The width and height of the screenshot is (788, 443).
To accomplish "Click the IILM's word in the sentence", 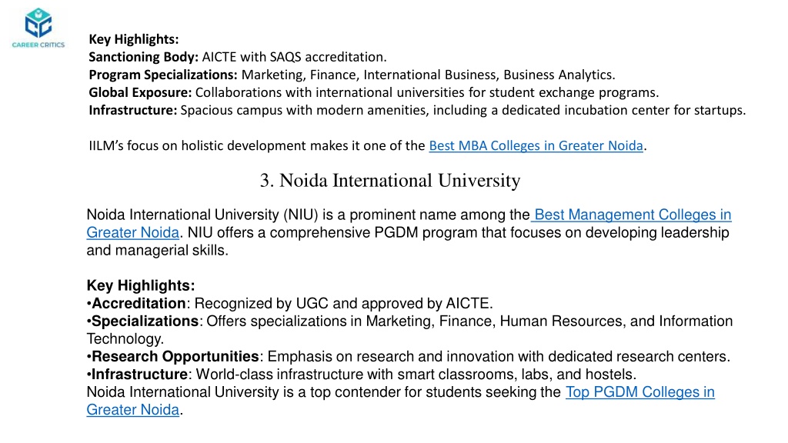I will click(106, 145).
